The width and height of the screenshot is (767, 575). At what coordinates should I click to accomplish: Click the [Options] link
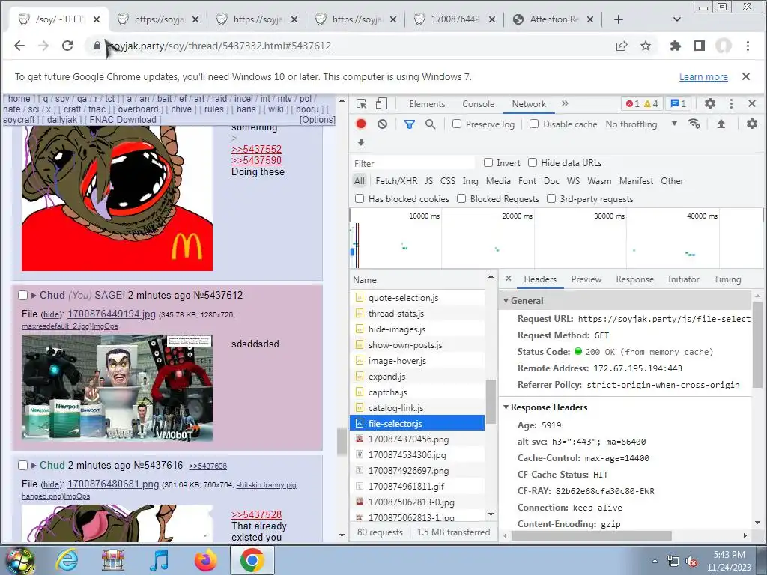tap(318, 120)
